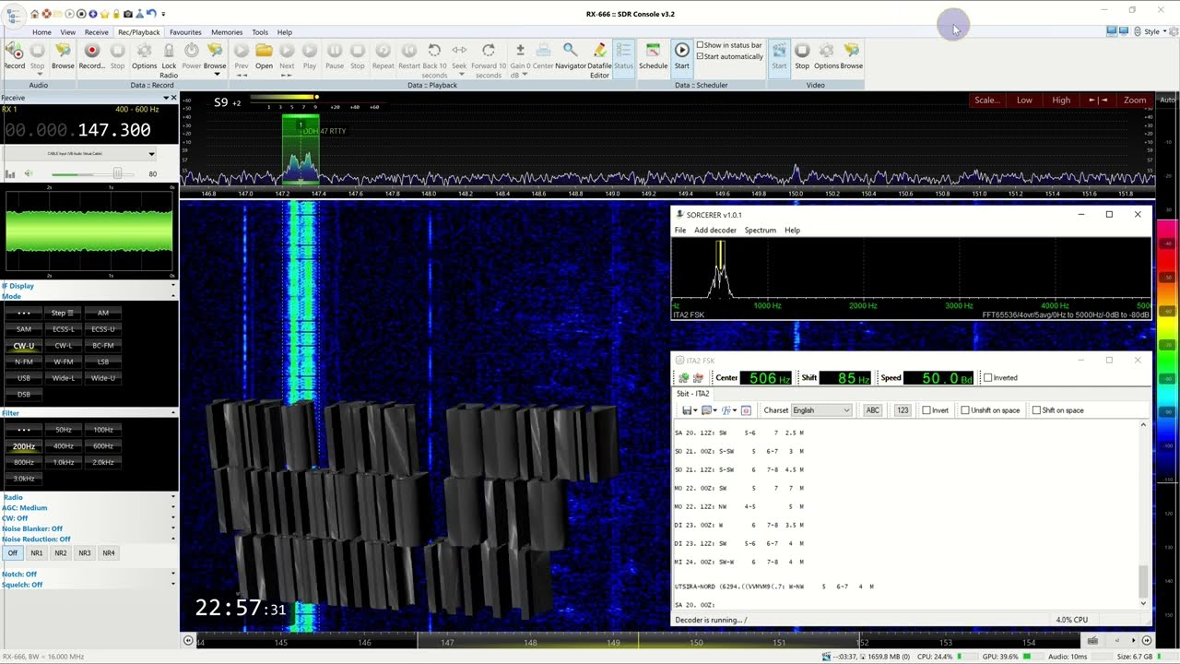Open the Tools ribbon tab

pyautogui.click(x=260, y=32)
